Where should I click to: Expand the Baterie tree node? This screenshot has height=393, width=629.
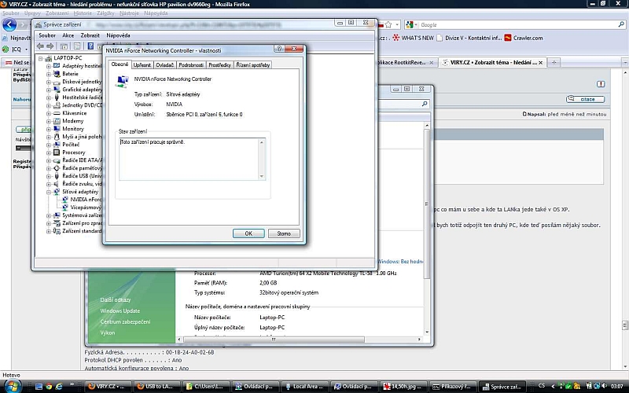pyautogui.click(x=49, y=74)
